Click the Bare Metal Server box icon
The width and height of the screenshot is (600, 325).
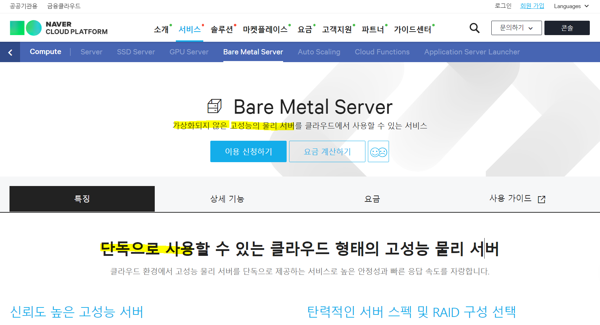tap(215, 106)
